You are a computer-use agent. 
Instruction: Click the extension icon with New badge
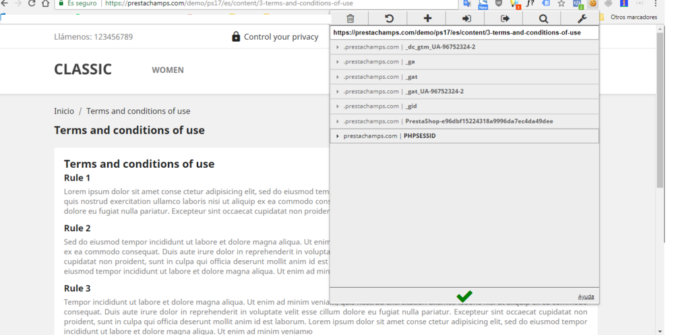point(483,4)
